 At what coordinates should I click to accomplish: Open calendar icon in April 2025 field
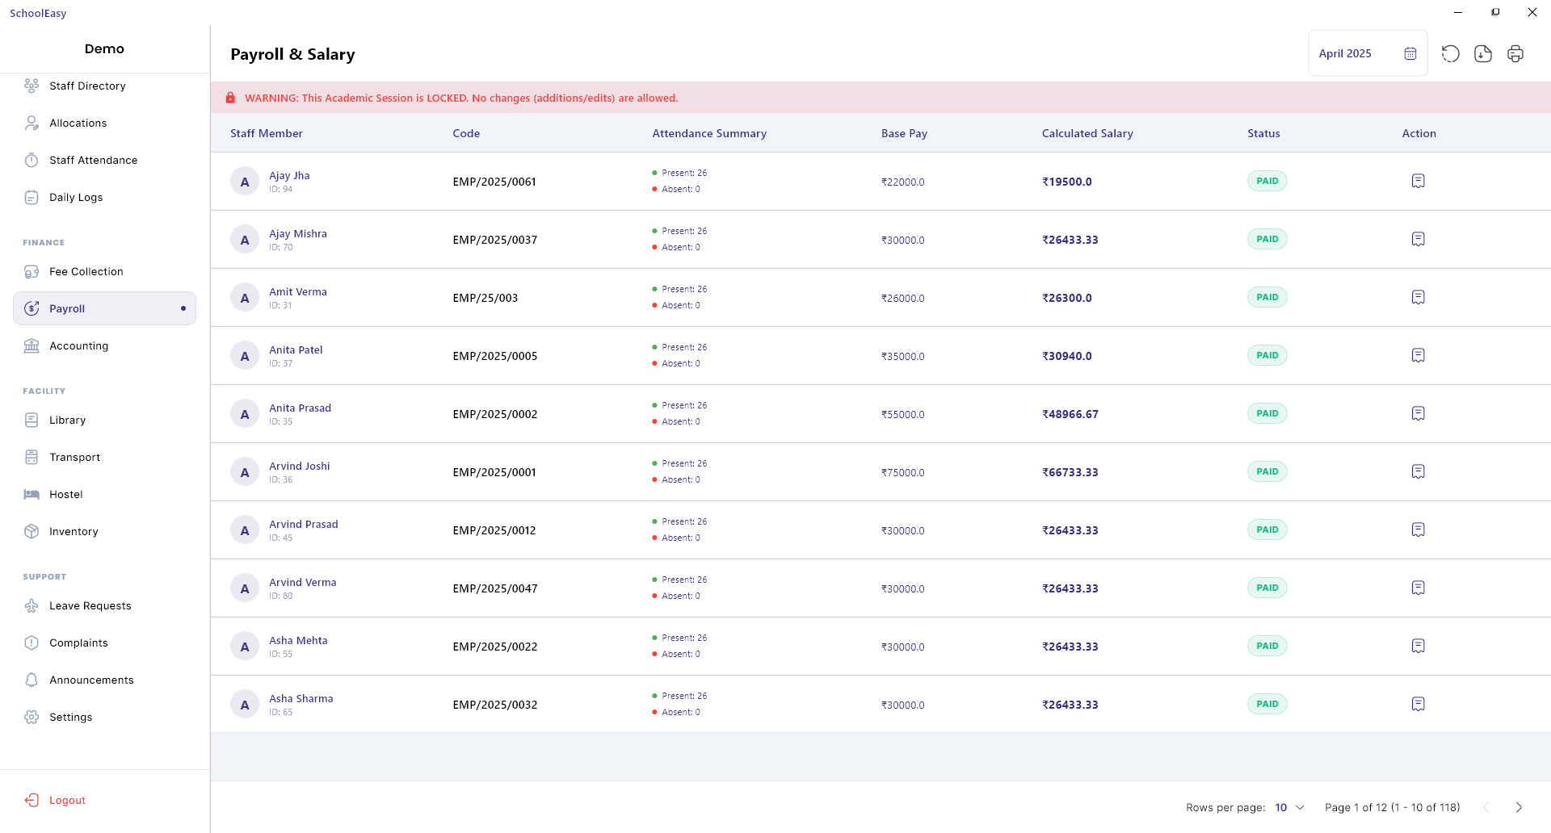point(1410,53)
